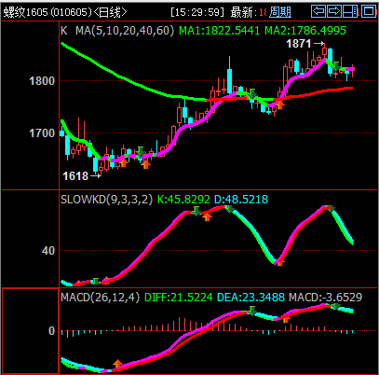Click the left arrow back icon
Viewport: 379px width, 375px height.
(x=318, y=11)
